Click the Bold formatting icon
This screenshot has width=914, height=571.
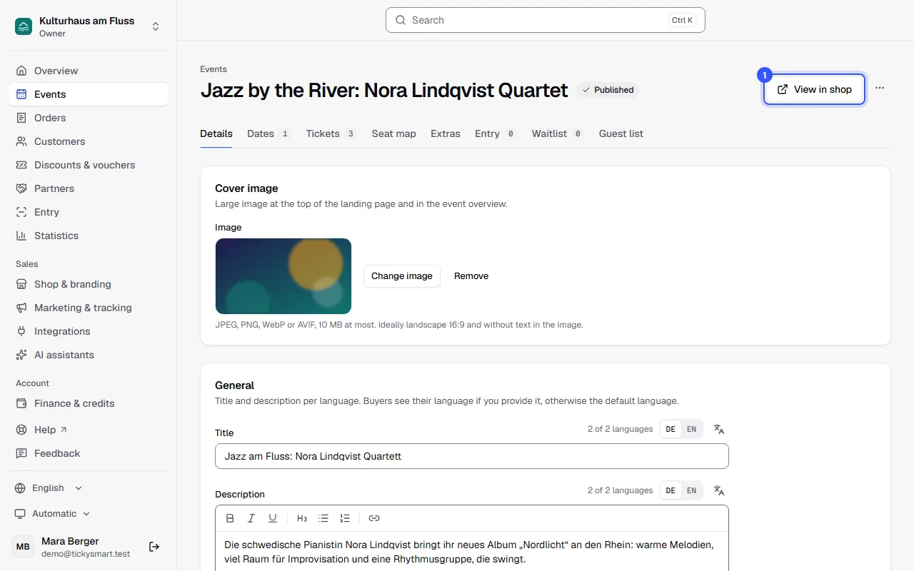point(230,518)
